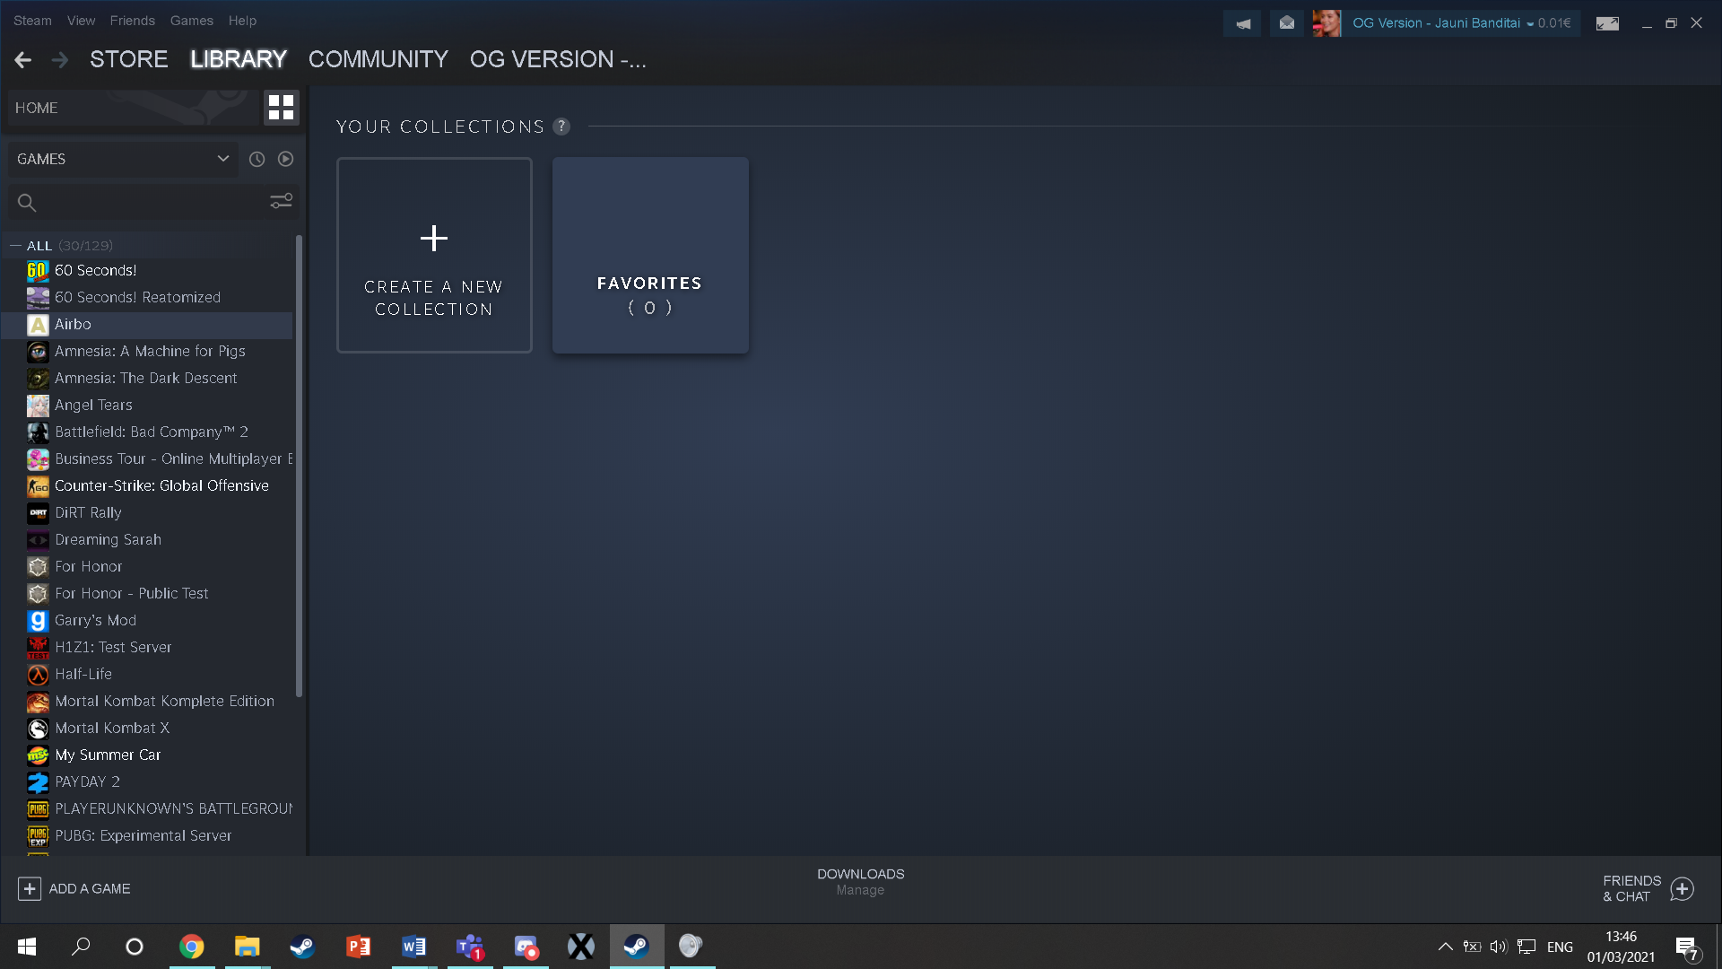
Task: Open the Friends menu
Action: click(133, 21)
